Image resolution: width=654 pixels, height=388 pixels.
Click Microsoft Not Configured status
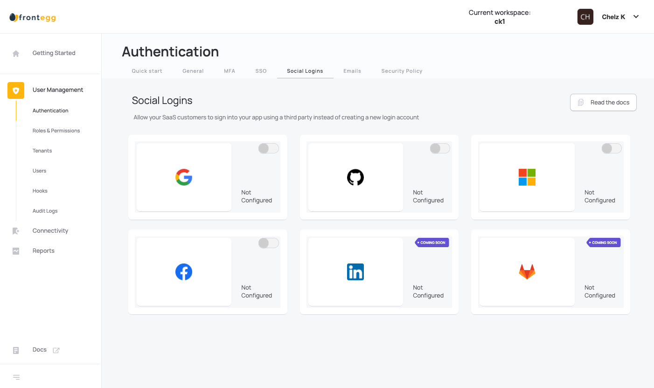(x=600, y=196)
